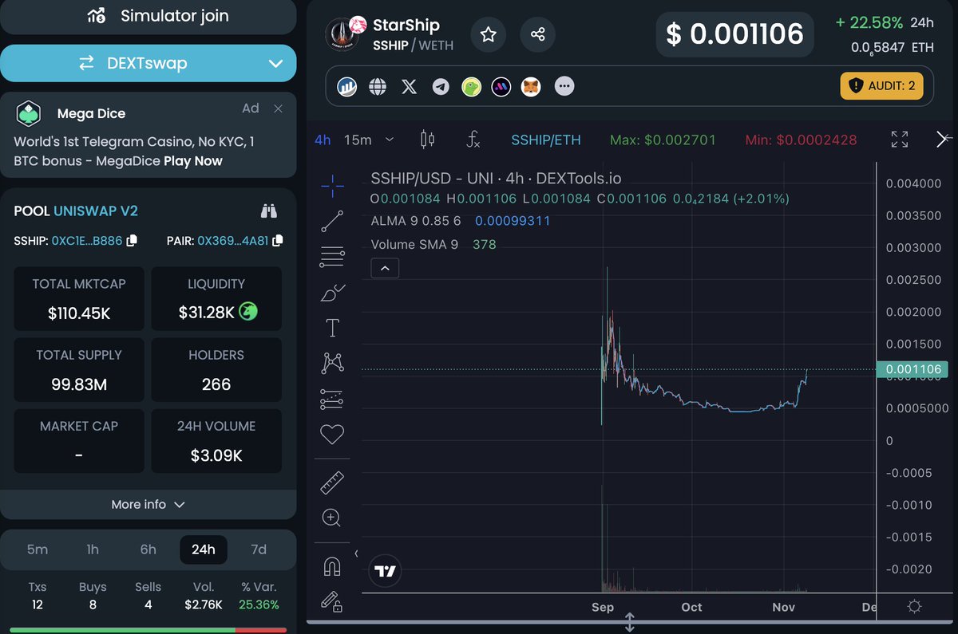Open PAIR address 0X369...4A81 link
Screen dimensions: 958x634
pos(233,240)
